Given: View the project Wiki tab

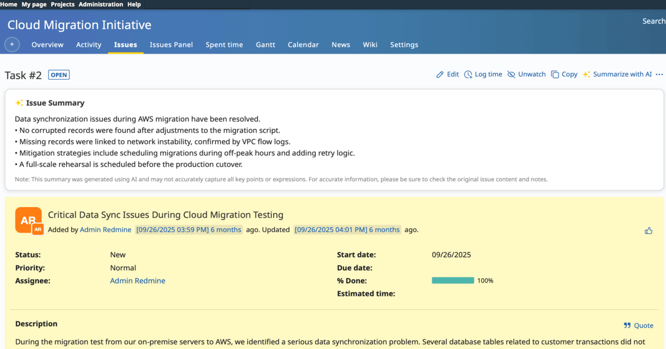Looking at the screenshot, I should (x=370, y=44).
